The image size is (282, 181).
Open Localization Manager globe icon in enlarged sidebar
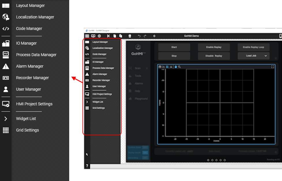pyautogui.click(x=6, y=17)
